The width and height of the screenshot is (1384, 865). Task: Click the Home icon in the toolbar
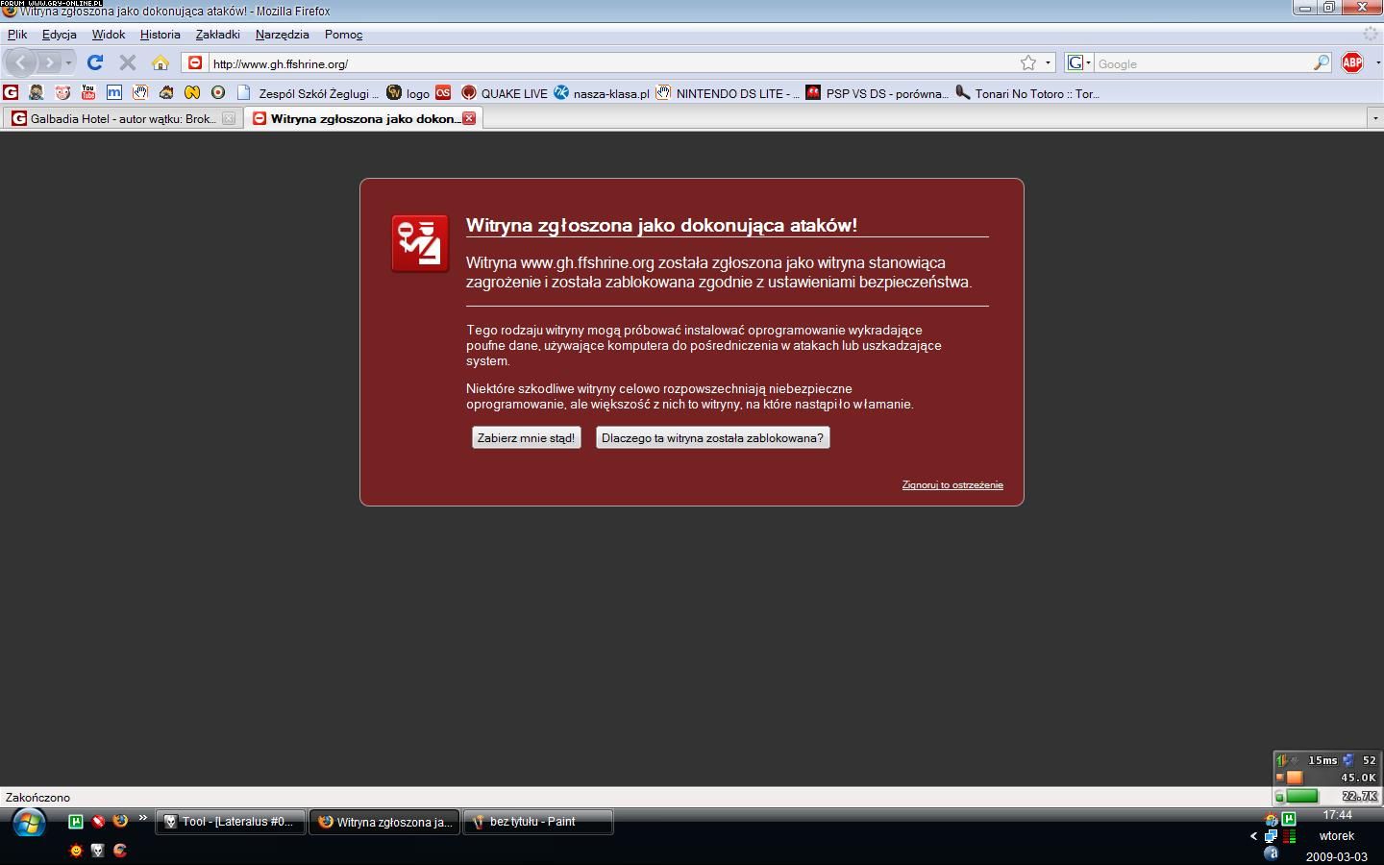point(161,63)
